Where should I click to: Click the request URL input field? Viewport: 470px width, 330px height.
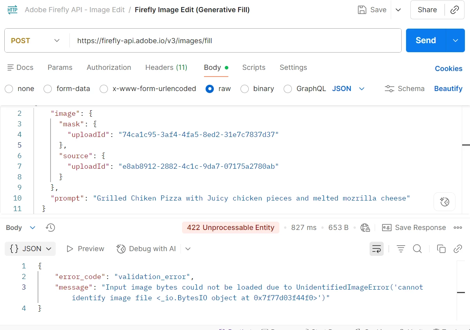click(x=235, y=40)
